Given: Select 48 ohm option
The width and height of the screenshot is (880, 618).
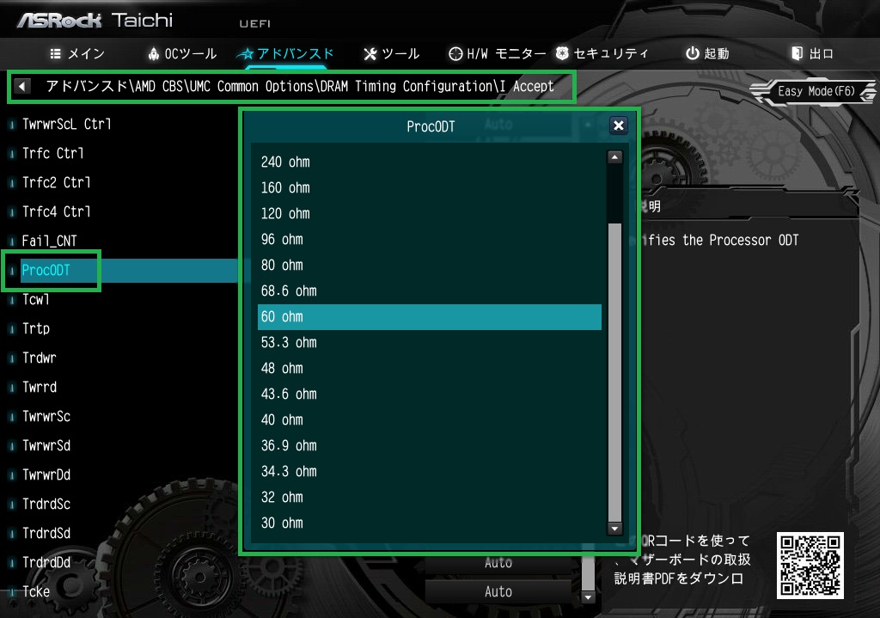Looking at the screenshot, I should 430,369.
